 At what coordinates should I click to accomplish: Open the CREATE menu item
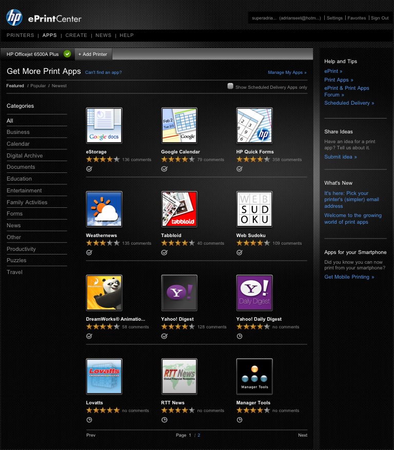[x=76, y=35]
